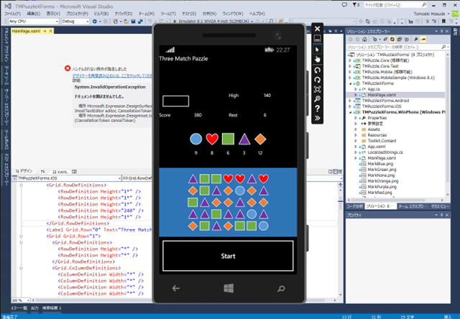
Task: Switch to the XAML view tab
Action: coord(61,172)
